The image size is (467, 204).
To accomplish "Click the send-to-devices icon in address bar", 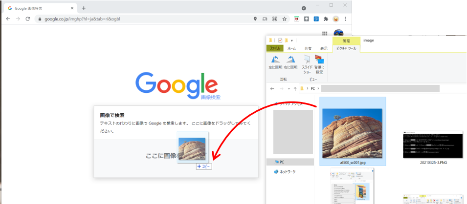I will pyautogui.click(x=265, y=19).
